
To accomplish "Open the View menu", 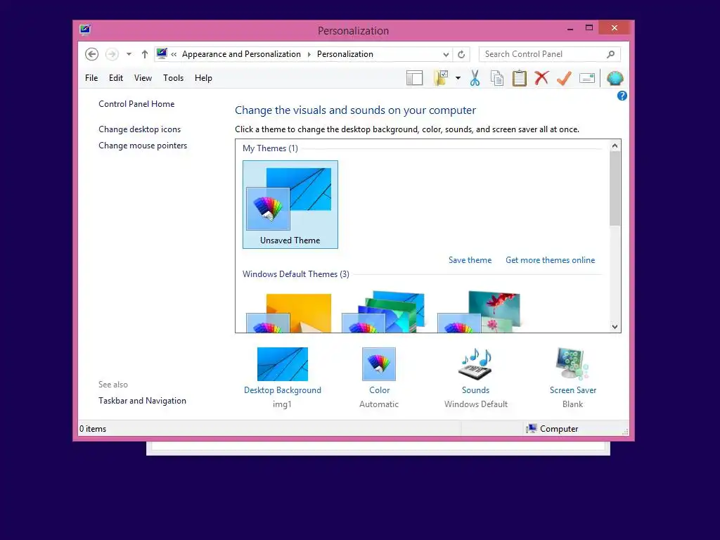I will coord(143,78).
